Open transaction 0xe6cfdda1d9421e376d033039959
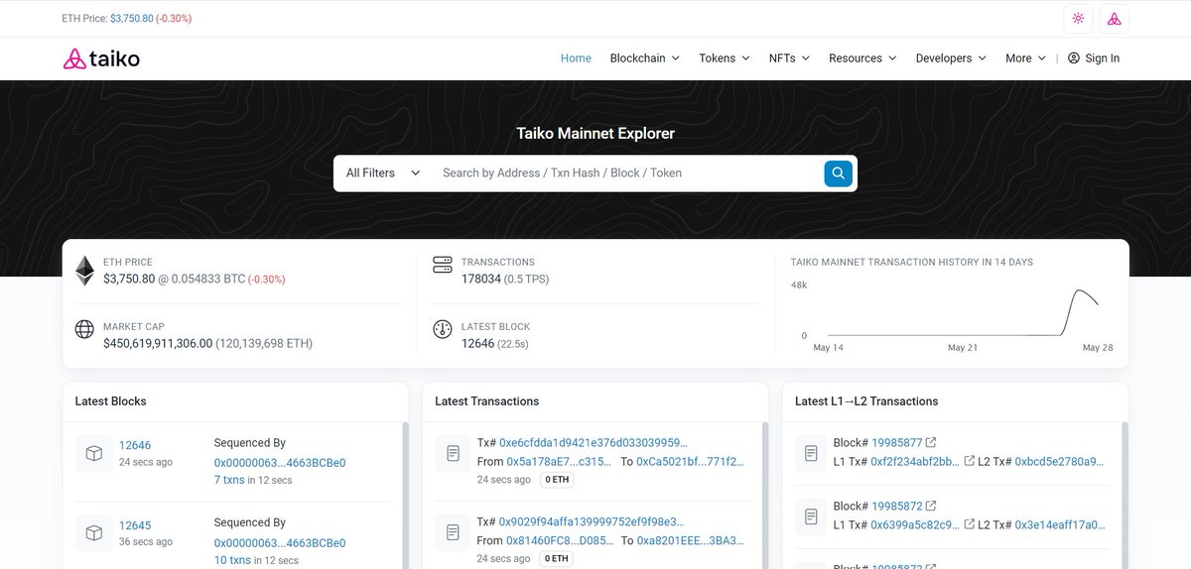This screenshot has height=569, width=1191. point(593,442)
